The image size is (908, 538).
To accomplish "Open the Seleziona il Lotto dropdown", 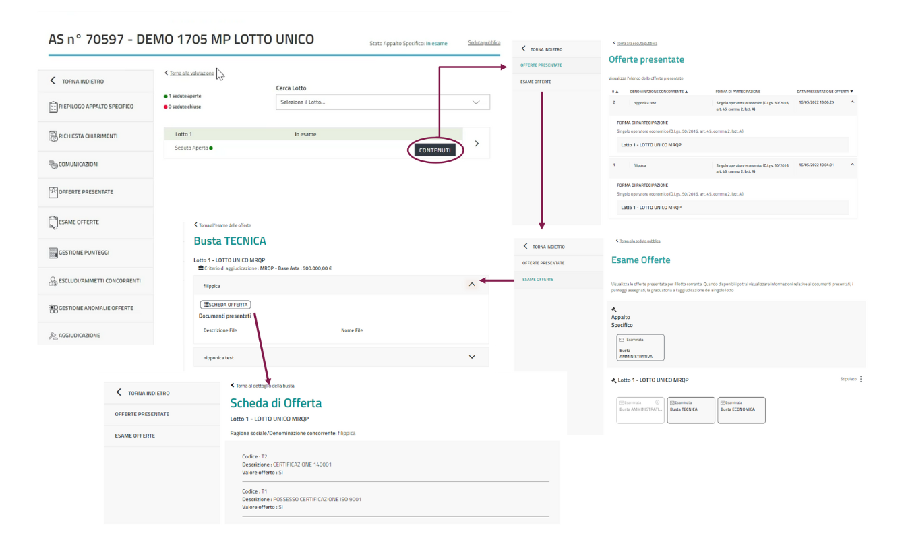I will coord(382,102).
